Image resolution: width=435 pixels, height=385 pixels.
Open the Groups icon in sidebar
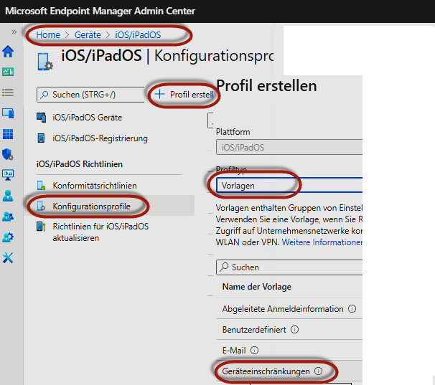coord(9,217)
